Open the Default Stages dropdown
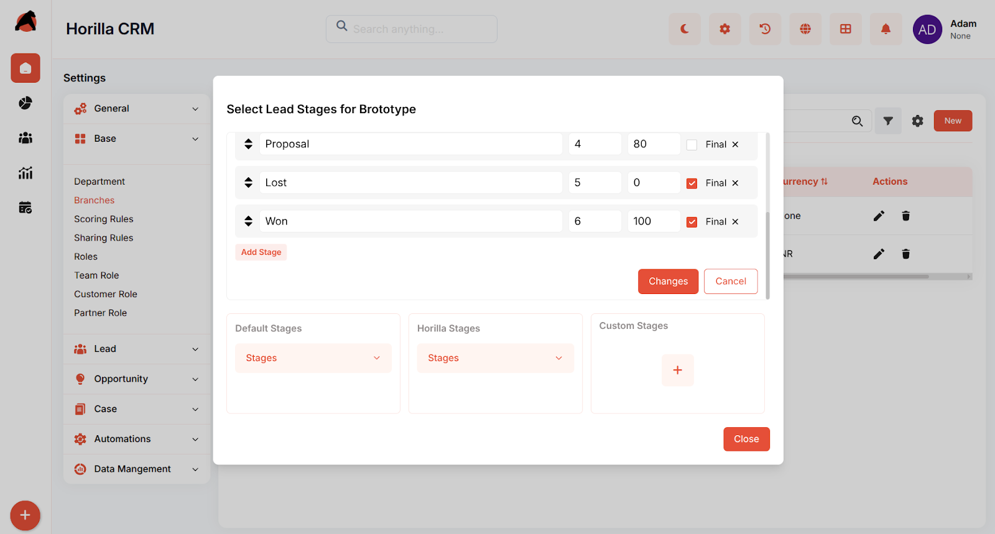Screen dimensions: 995x534 [313, 358]
